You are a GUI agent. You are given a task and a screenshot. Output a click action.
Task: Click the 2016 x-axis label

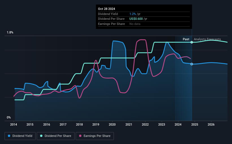[x=46, y=124]
